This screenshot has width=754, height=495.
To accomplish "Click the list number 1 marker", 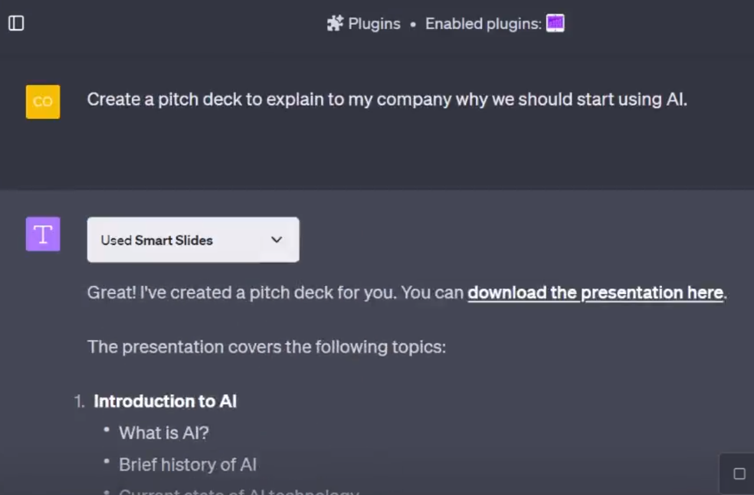I will point(80,402).
